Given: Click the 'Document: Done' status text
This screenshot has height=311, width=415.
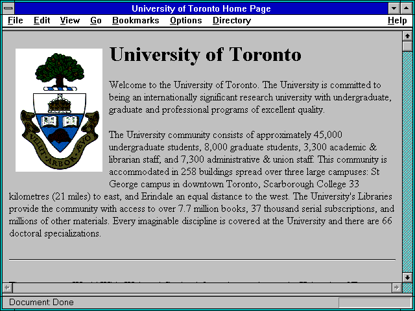Looking at the screenshot, I should pyautogui.click(x=41, y=302).
